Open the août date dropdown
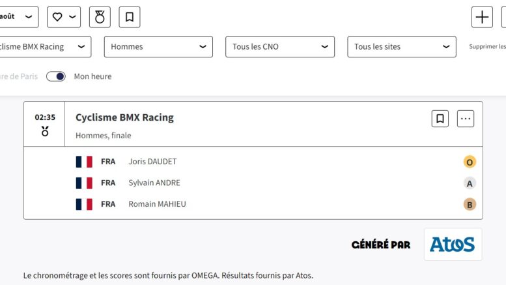506x285 pixels. [19, 17]
